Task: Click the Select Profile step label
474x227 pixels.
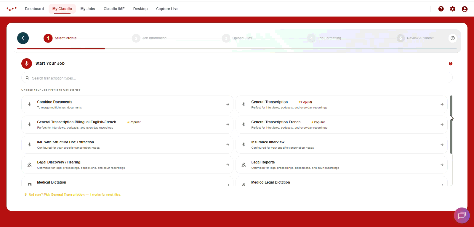Action: (65, 38)
